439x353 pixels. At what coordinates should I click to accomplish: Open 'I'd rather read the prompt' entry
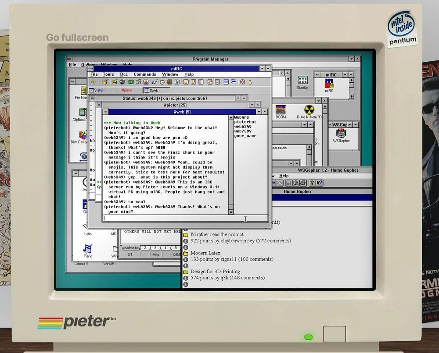pyautogui.click(x=217, y=235)
